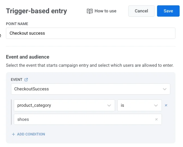Click the chevron arrow in the "is" operator selector
This screenshot has width=183, height=147.
point(156,105)
